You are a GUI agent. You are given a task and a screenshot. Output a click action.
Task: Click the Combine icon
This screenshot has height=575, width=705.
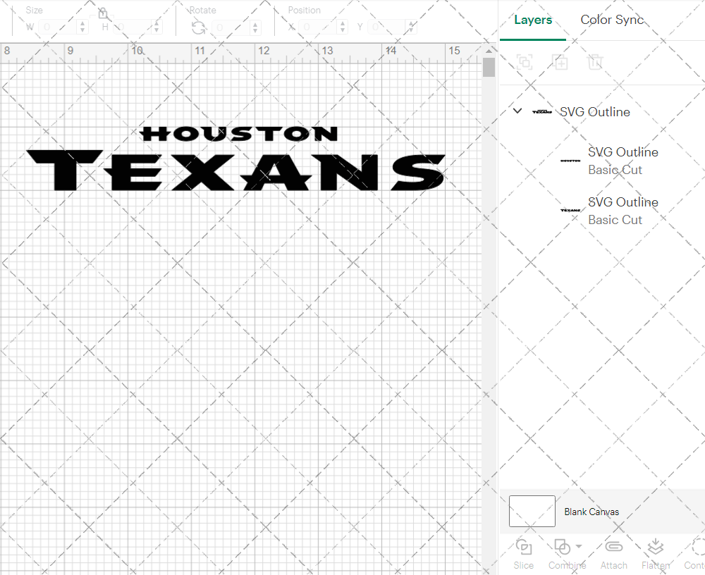click(x=562, y=547)
